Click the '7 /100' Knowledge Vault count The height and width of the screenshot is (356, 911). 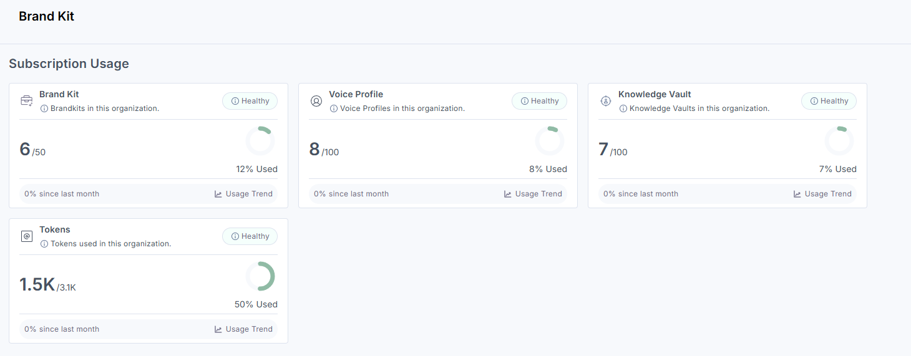pyautogui.click(x=613, y=150)
